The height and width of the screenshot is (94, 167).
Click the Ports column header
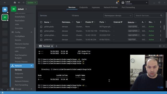[x=102, y=22]
